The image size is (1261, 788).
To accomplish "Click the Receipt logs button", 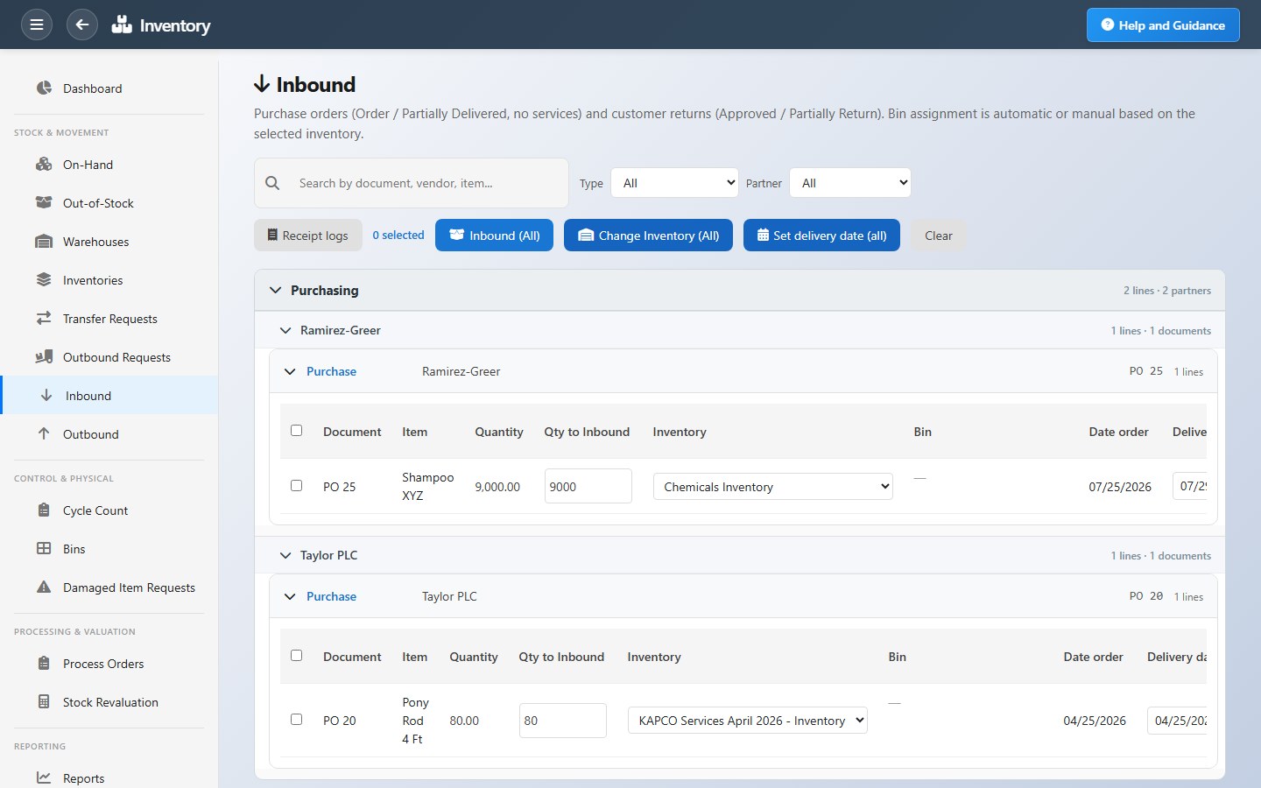I will 308,235.
